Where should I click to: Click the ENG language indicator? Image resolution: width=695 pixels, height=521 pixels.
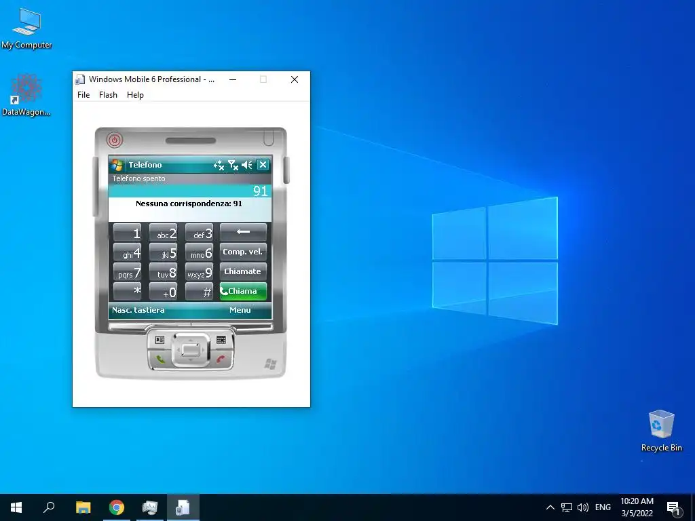coord(603,507)
